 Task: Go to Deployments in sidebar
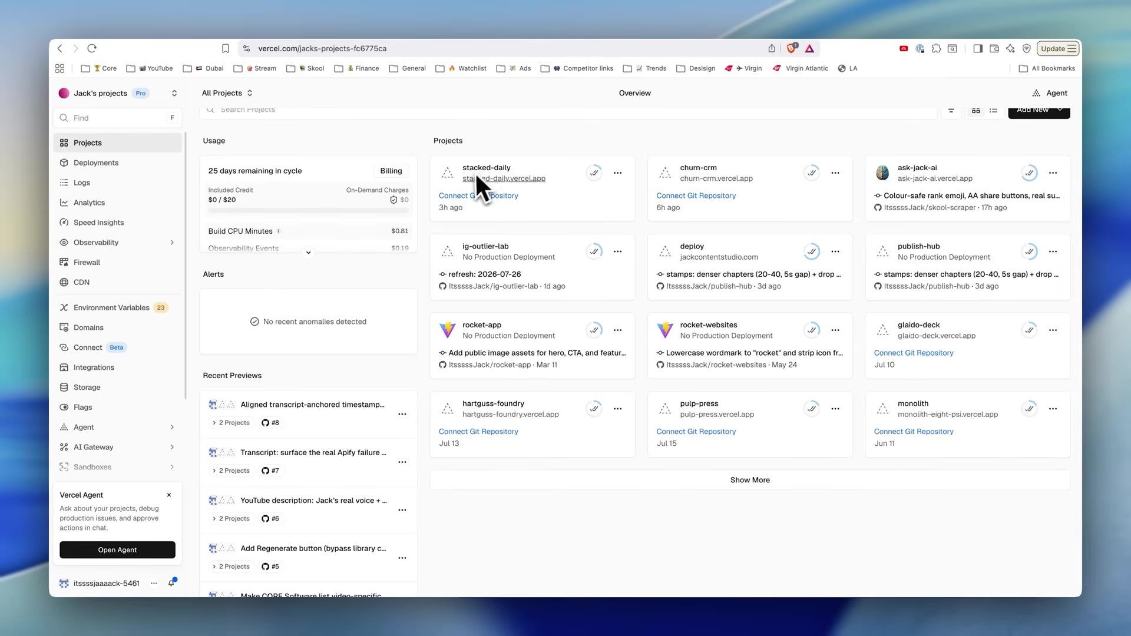pos(118,163)
